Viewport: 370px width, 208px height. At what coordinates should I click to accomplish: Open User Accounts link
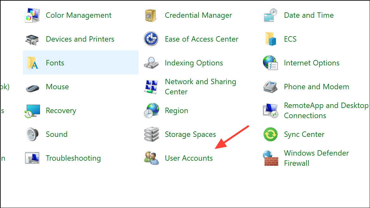pos(189,158)
